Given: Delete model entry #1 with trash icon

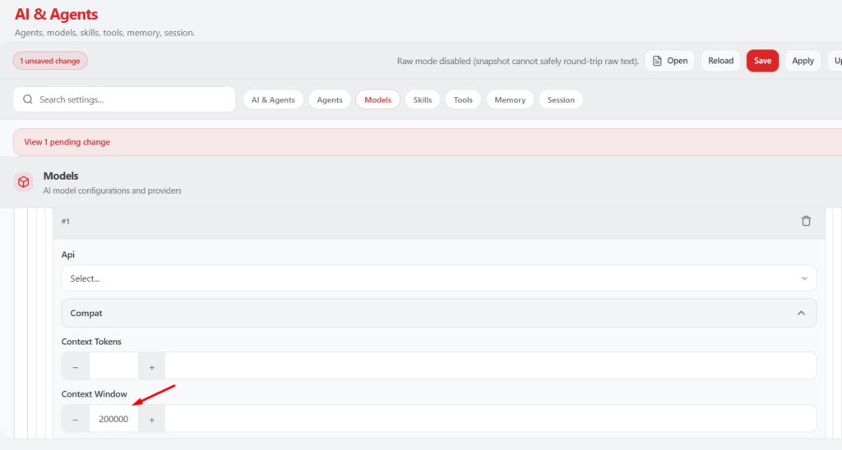Looking at the screenshot, I should (806, 222).
